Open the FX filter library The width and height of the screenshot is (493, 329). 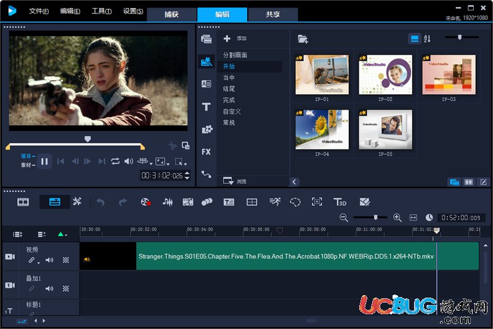pos(206,152)
